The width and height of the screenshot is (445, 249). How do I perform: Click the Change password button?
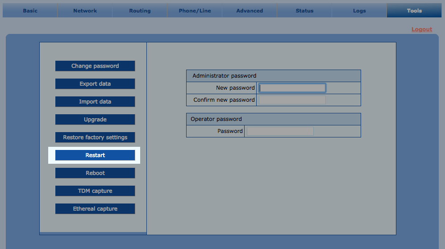(95, 66)
